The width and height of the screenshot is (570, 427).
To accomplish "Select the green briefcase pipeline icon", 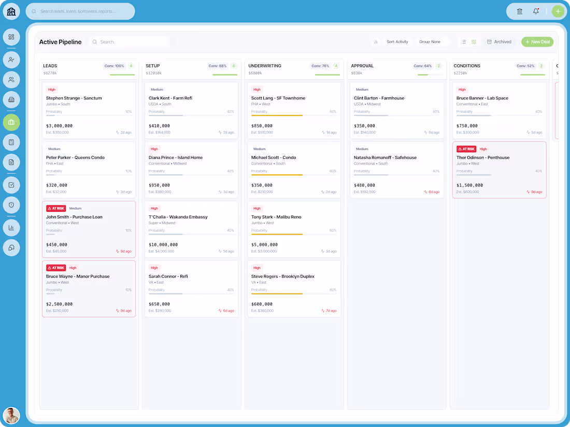I will 11,122.
